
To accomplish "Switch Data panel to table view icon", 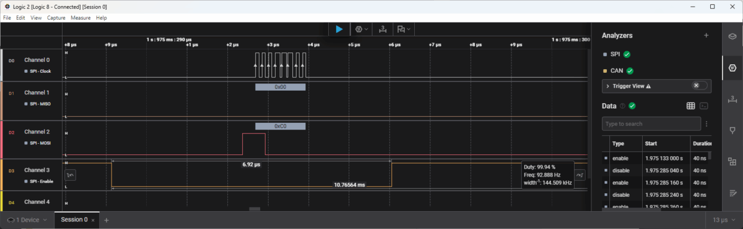I will 691,106.
